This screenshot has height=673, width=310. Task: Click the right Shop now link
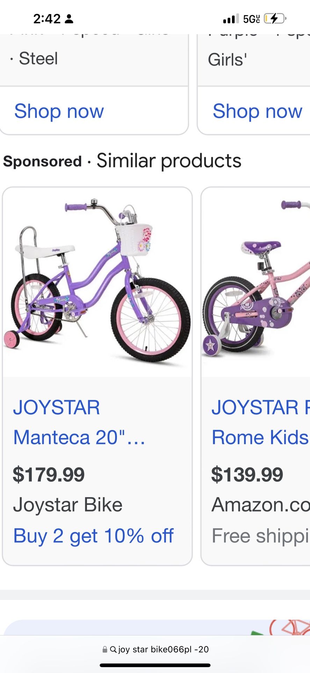point(257,111)
